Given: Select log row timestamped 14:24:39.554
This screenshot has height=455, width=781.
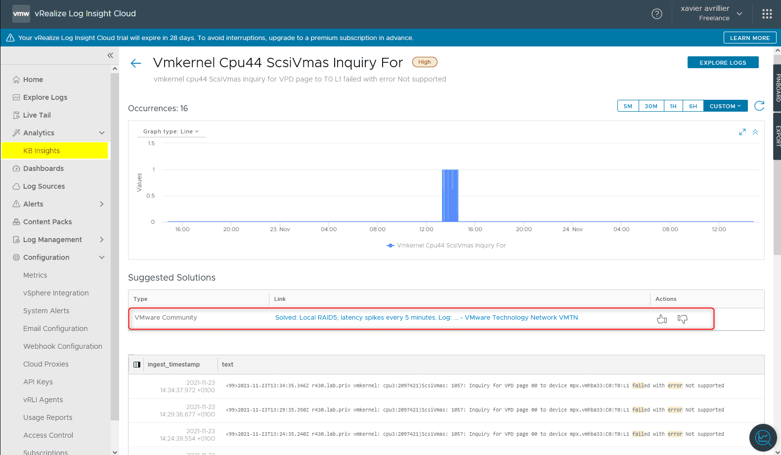Looking at the screenshot, I should 446,435.
